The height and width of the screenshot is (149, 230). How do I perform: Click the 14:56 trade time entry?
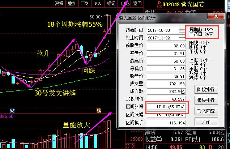coord(151,147)
